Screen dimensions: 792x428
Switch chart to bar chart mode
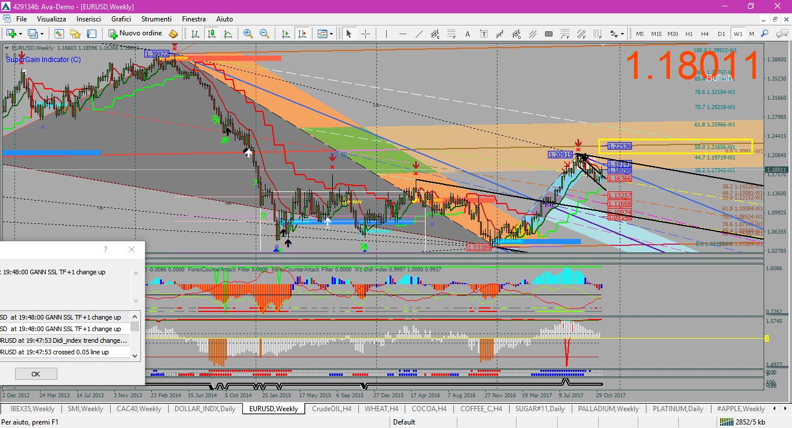[x=195, y=34]
